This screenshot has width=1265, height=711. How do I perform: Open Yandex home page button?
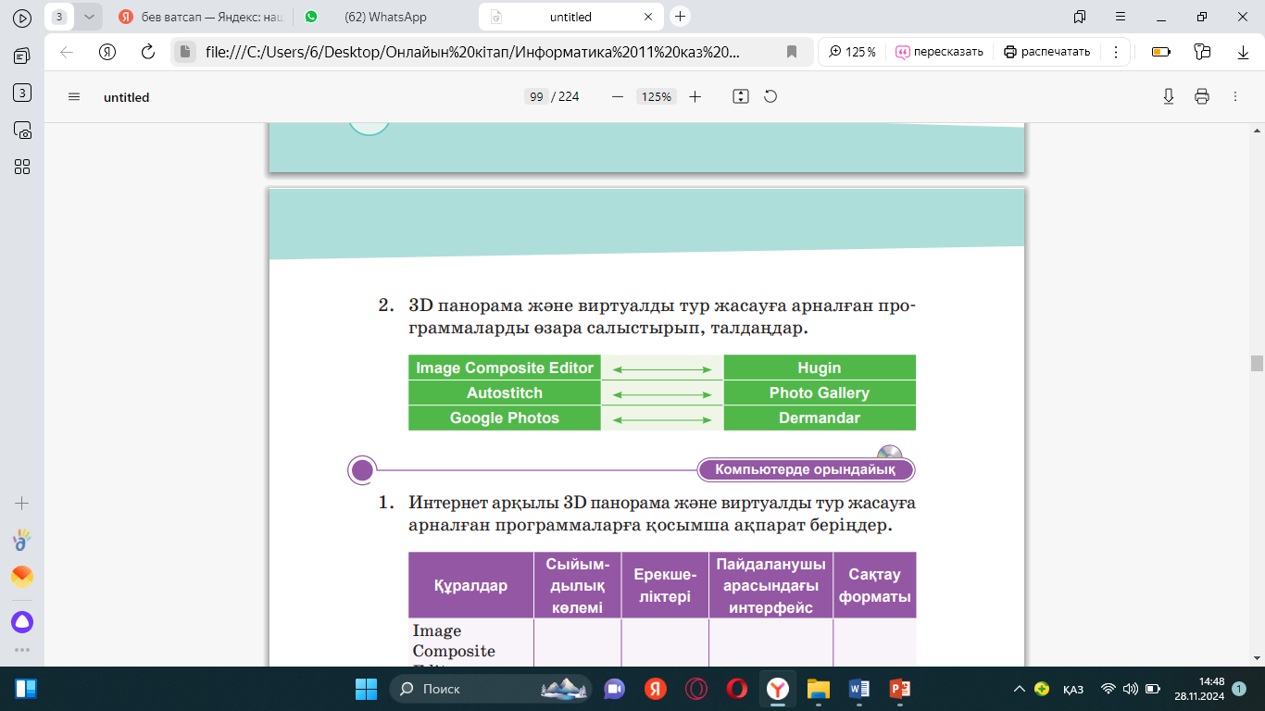point(107,52)
